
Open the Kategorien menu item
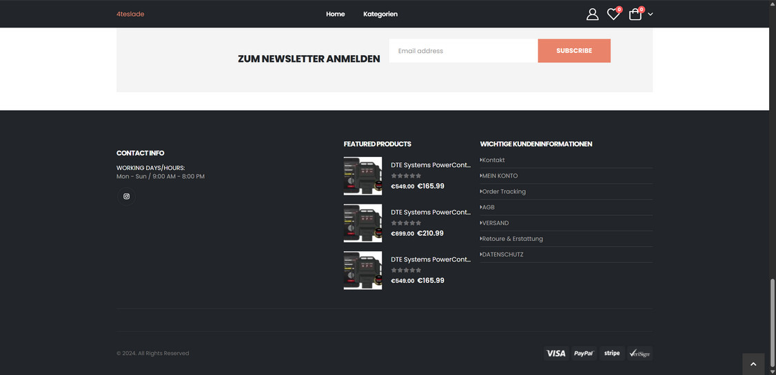click(380, 14)
